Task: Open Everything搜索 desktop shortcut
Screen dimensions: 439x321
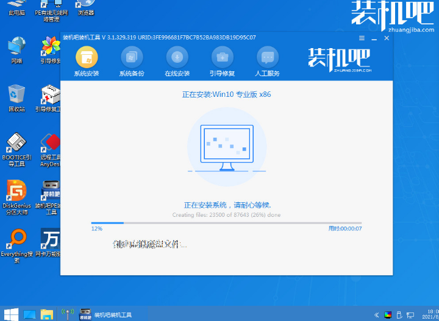Action: click(16, 246)
